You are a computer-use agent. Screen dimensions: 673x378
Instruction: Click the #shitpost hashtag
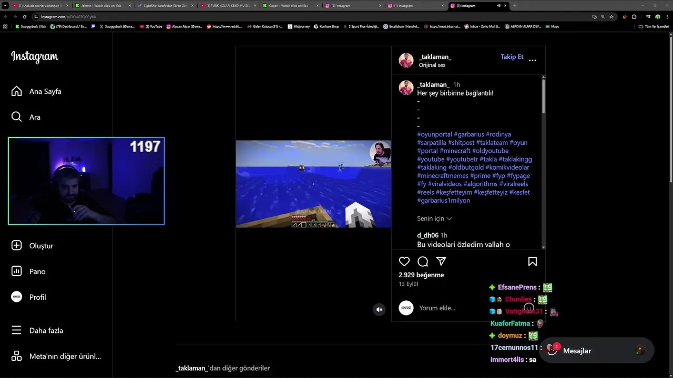coord(461,143)
